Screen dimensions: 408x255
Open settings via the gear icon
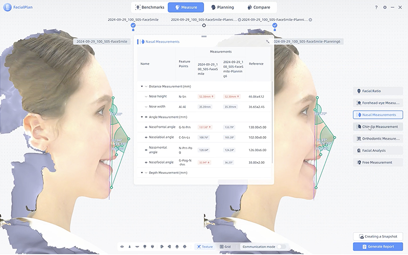click(385, 8)
